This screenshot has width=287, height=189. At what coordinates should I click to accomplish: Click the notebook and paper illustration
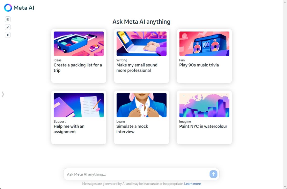(79, 105)
